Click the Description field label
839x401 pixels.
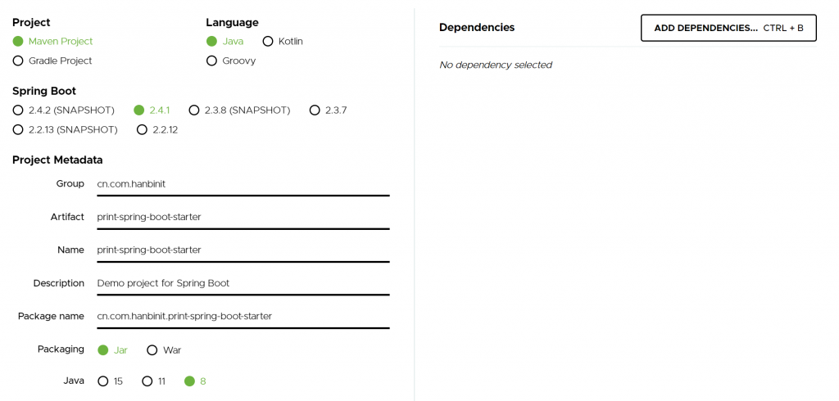coord(59,283)
